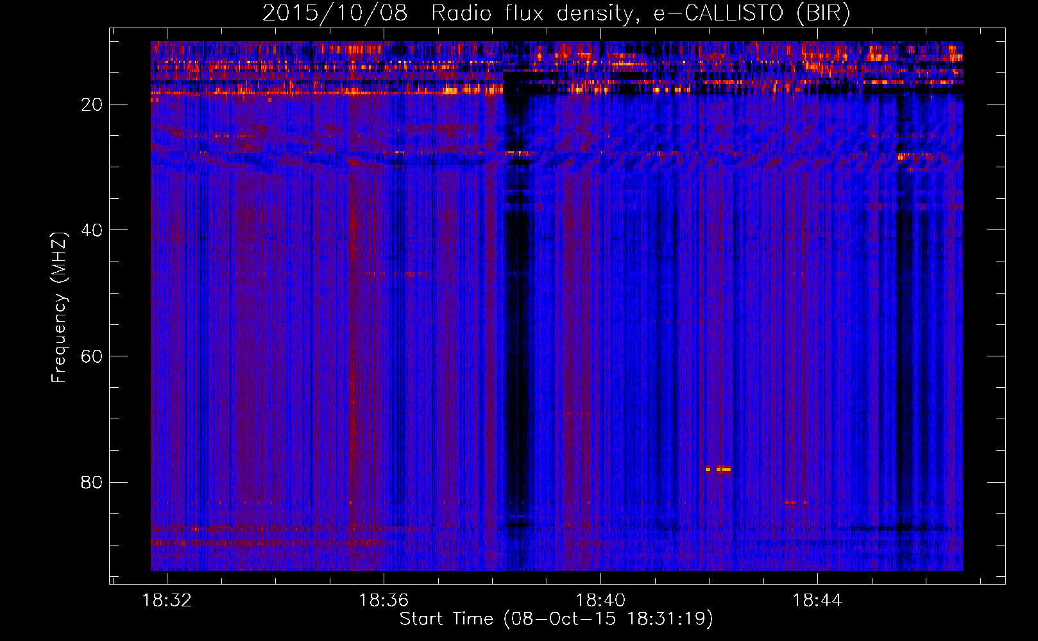Click the 18:44 time tick label

[x=817, y=601]
